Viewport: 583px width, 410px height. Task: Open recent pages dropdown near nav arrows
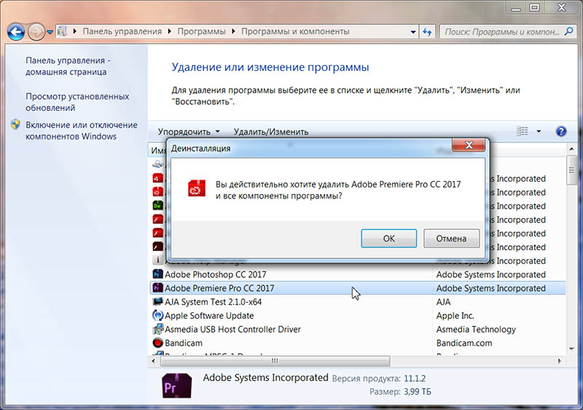(50, 32)
